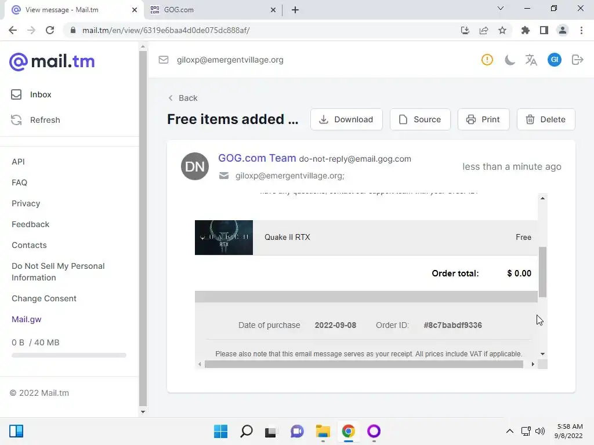
Task: Click the envelope icon beside the address
Action: tap(163, 60)
